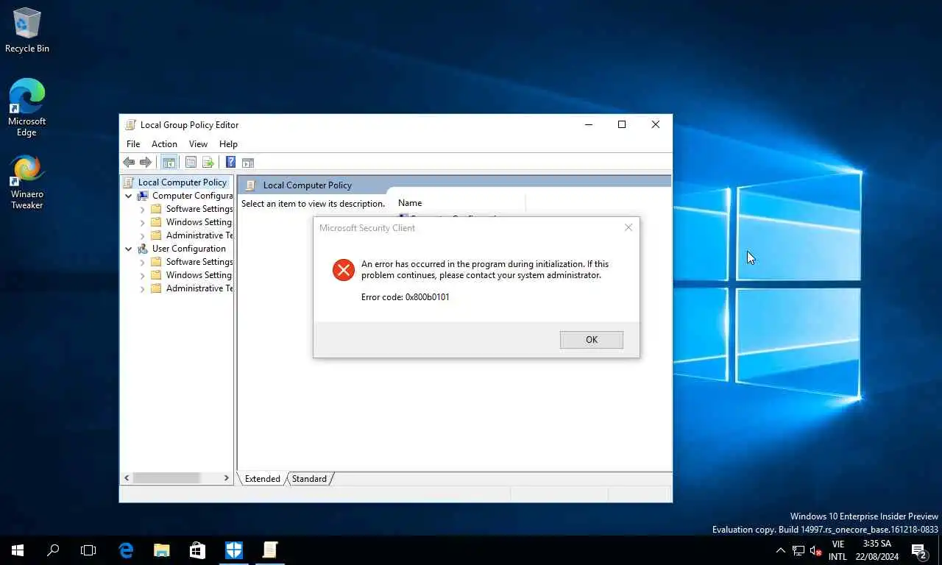
Task: Switch to the Windows Defender shield taskbar icon
Action: 234,550
